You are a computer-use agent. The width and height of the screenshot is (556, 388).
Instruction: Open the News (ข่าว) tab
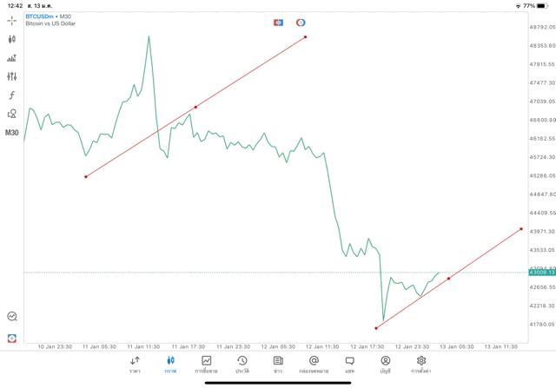(x=278, y=364)
